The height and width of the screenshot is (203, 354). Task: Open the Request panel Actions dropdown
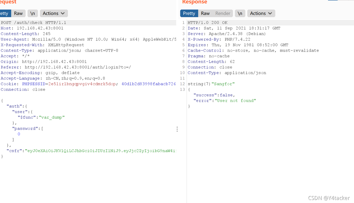(x=54, y=13)
